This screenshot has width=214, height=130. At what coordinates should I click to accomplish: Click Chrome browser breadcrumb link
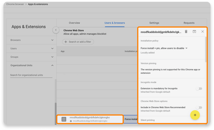point(15,4)
